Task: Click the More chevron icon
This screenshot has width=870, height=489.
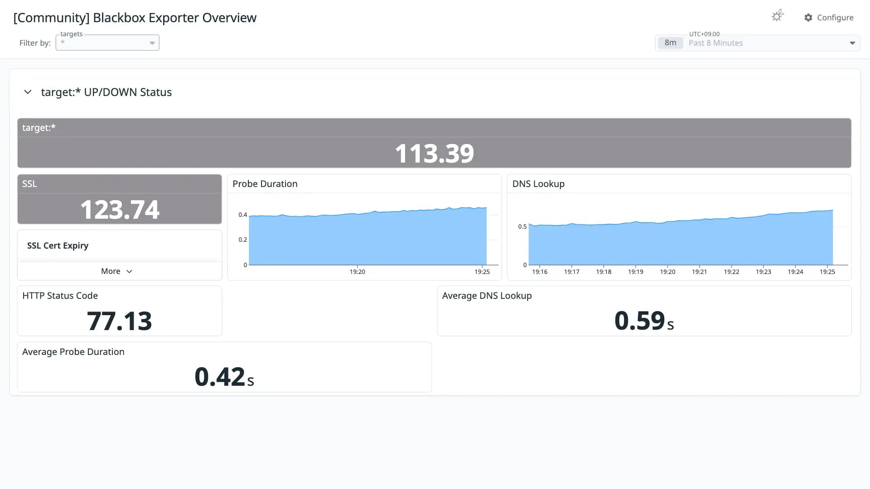Action: [129, 272]
